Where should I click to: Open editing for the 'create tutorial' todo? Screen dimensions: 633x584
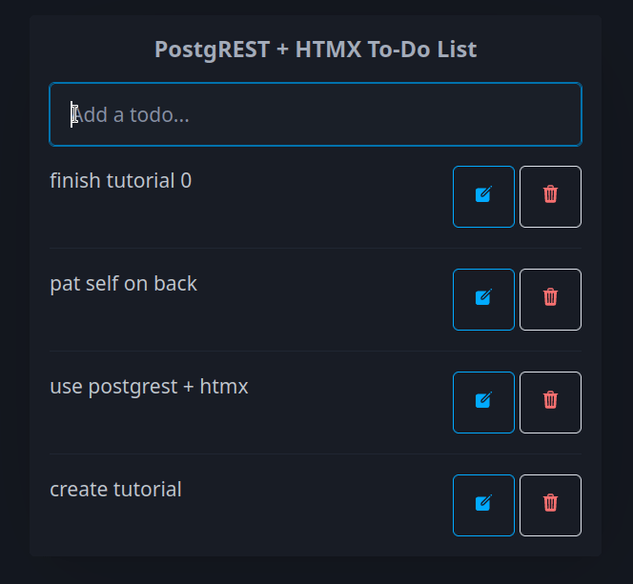point(483,505)
